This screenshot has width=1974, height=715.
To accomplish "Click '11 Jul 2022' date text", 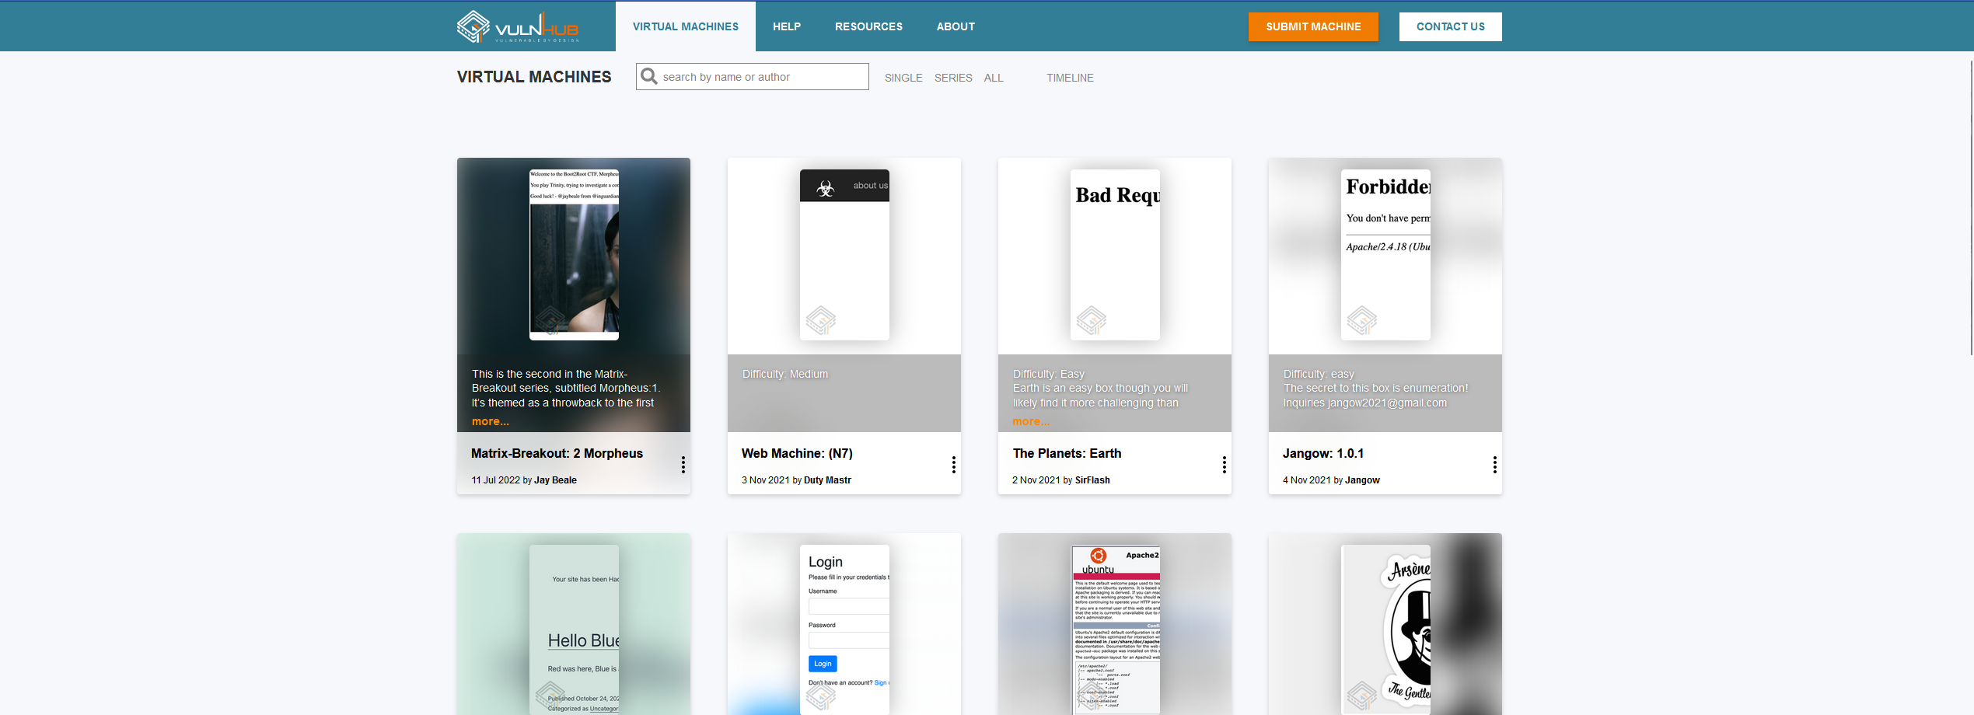I will pyautogui.click(x=495, y=480).
